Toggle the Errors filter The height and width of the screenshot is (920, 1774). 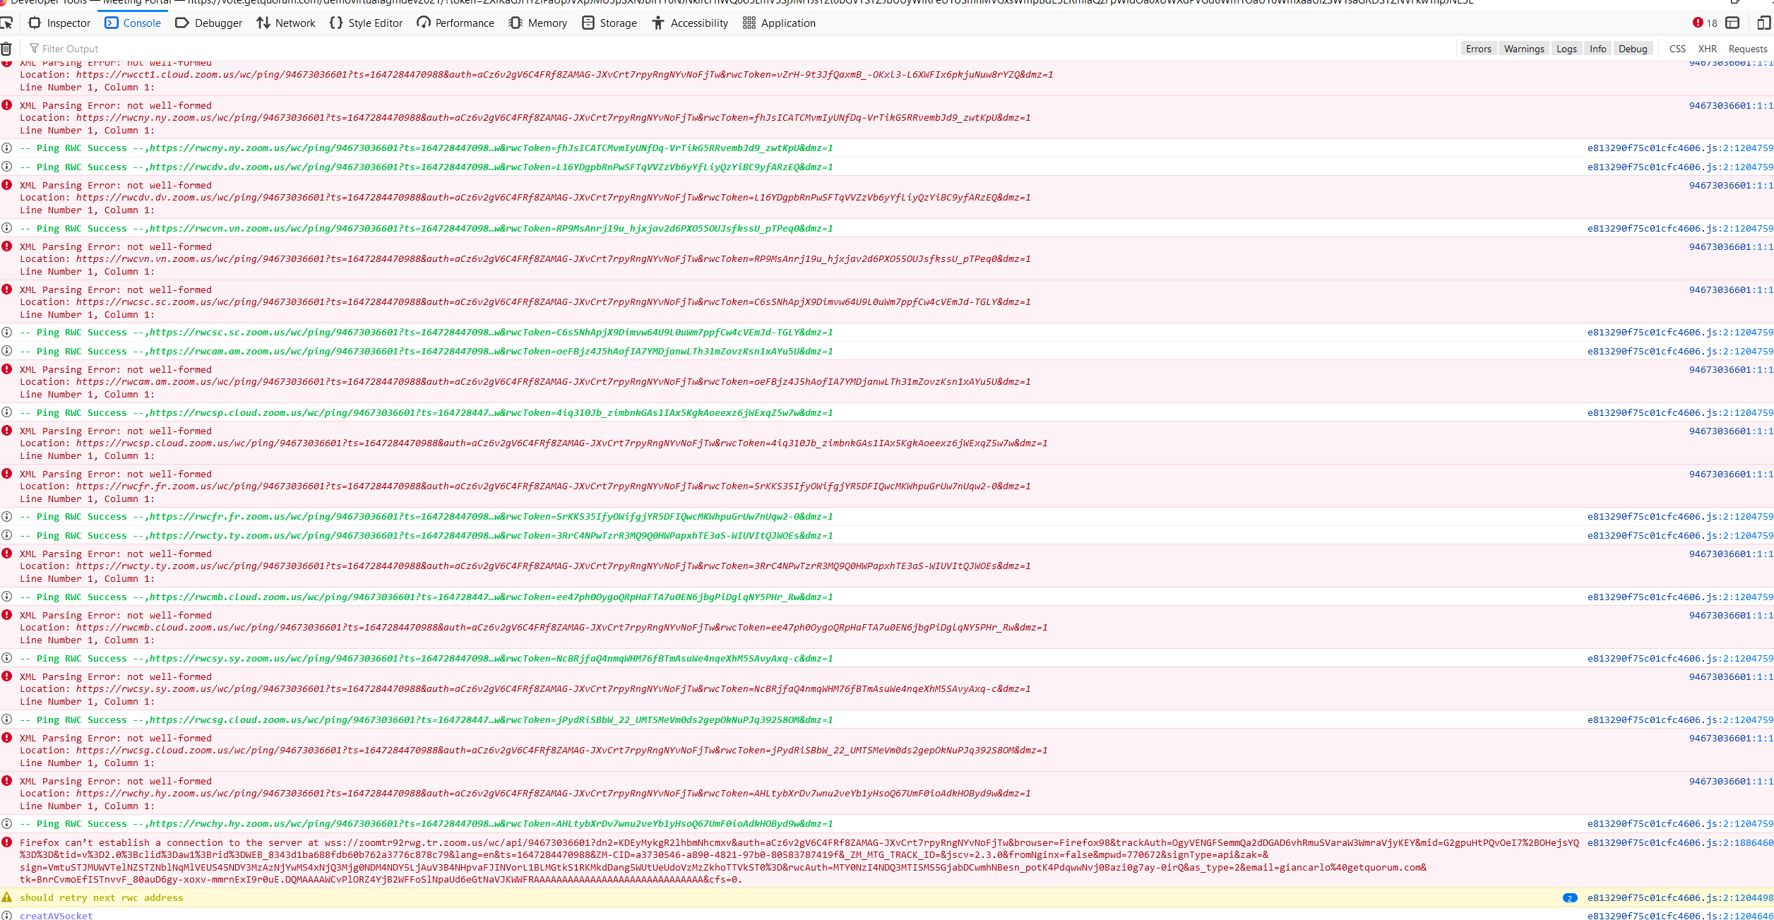[1478, 49]
